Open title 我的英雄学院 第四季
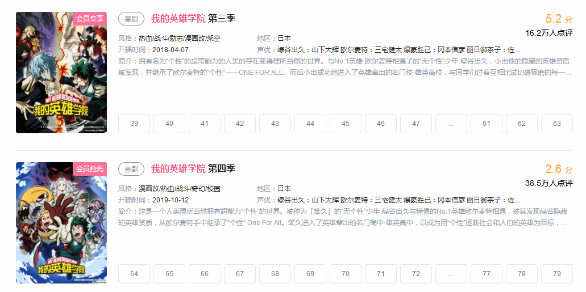Viewport: 586px width, 292px height. click(193, 168)
